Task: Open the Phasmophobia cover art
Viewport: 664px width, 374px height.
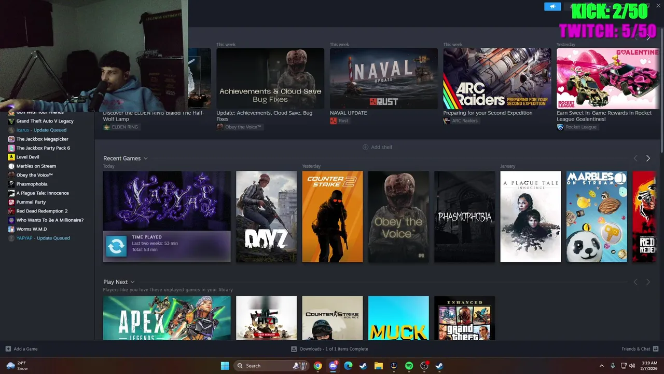Action: 464,217
